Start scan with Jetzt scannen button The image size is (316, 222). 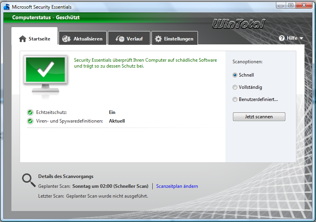point(259,117)
